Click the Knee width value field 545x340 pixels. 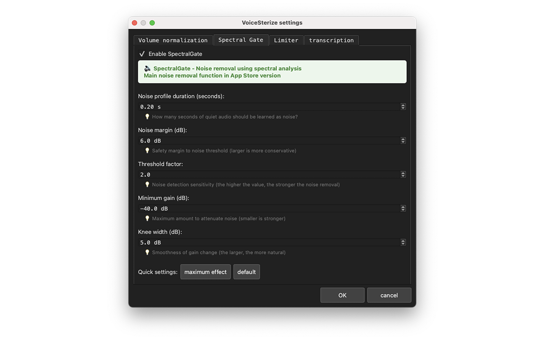click(x=265, y=242)
